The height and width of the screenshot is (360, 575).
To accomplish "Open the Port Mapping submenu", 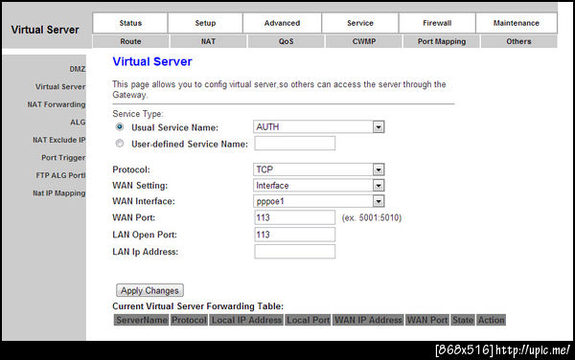I will point(442,41).
